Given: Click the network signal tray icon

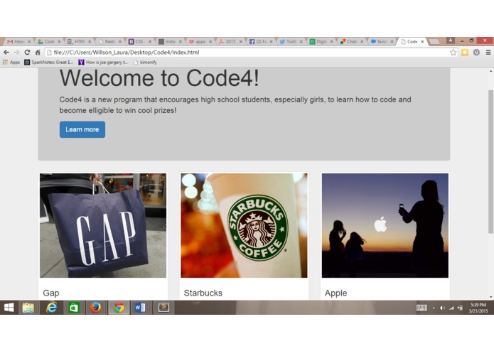Looking at the screenshot, I should click(x=451, y=308).
